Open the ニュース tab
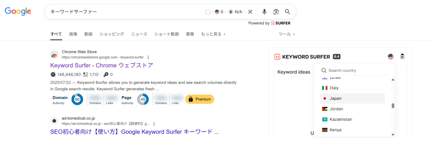 pyautogui.click(x=139, y=34)
